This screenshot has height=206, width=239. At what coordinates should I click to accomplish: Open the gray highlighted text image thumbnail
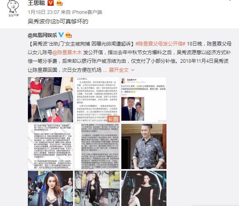97,146
